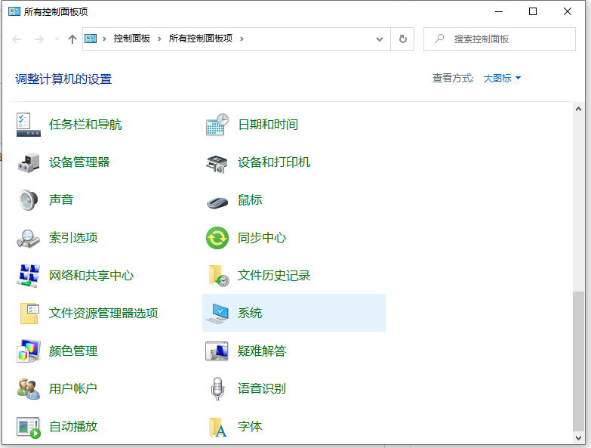This screenshot has height=448, width=591.
Task: Click the vertical scrollbar thumb
Action: (x=579, y=361)
